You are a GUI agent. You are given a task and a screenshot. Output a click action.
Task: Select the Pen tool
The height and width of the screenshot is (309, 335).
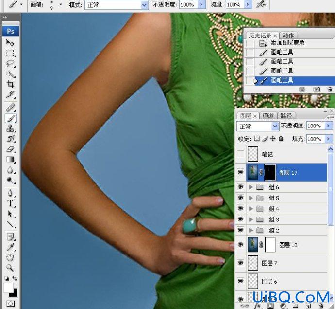click(10, 193)
